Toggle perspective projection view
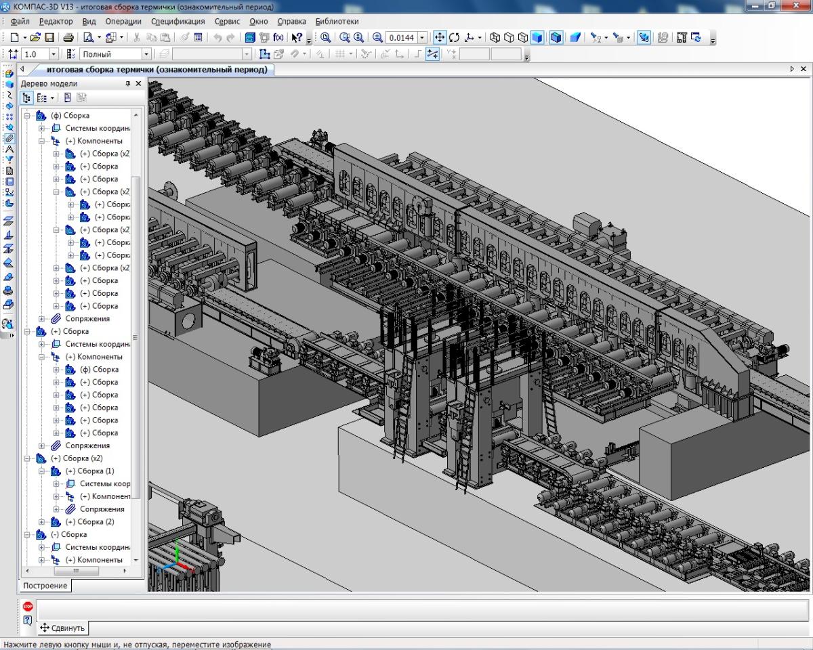 pos(575,38)
